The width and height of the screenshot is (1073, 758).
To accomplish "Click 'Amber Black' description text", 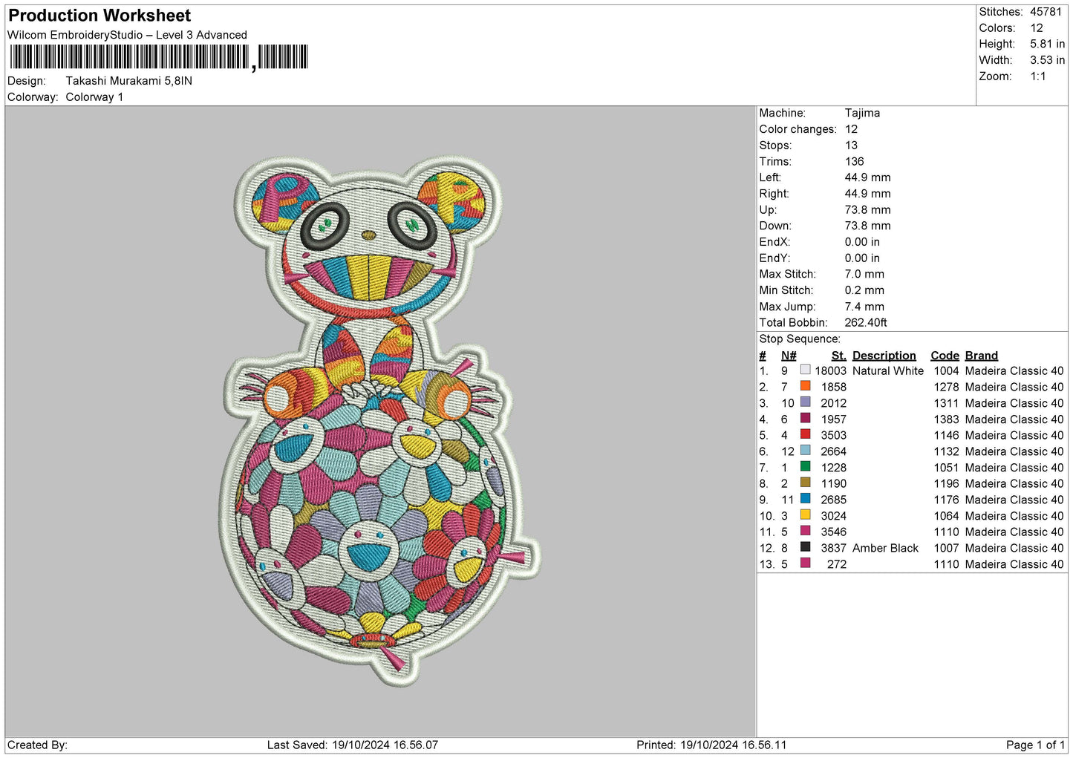I will coord(885,548).
